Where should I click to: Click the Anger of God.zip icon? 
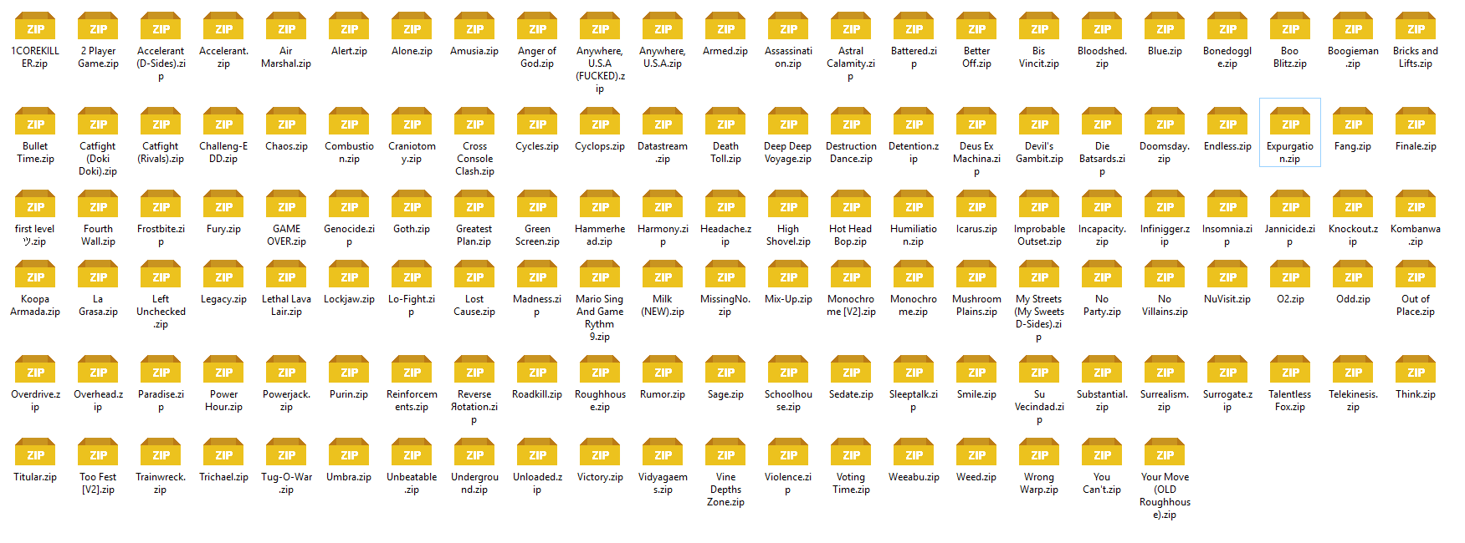click(x=537, y=27)
